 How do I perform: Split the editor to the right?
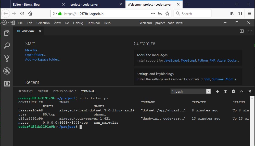(x=241, y=31)
